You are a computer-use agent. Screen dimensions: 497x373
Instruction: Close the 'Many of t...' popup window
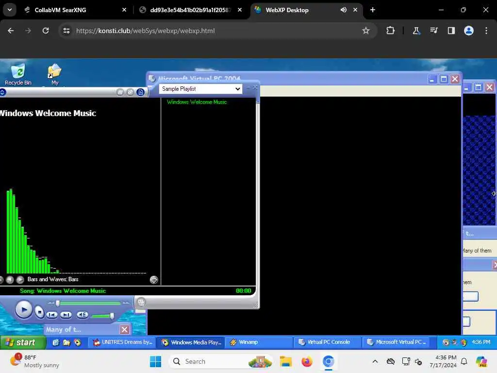pos(125,330)
